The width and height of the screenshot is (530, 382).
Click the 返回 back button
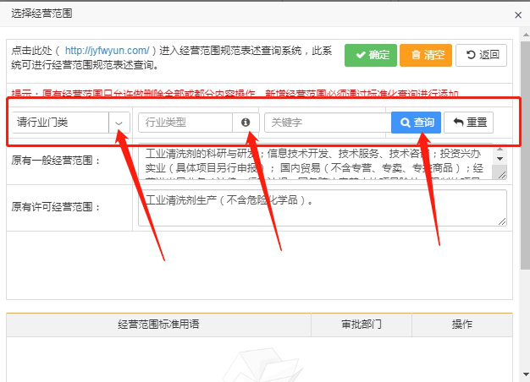point(481,55)
